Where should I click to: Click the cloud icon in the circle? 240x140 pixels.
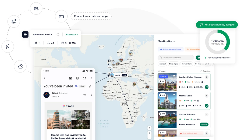pyautogui.click(x=20, y=66)
